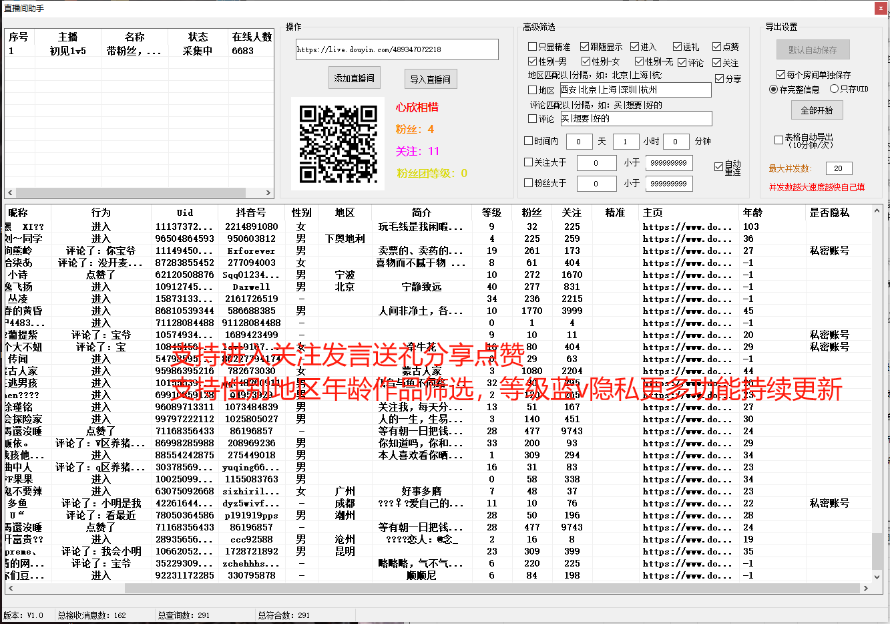The width and height of the screenshot is (890, 624).
Task: Click the 全部开始 button
Action: pos(817,110)
